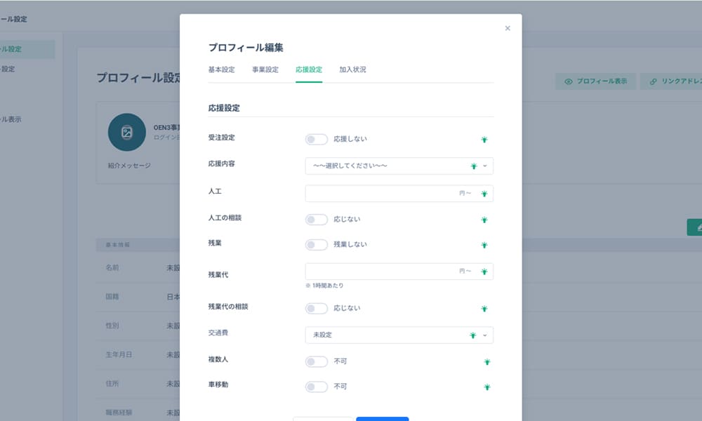This screenshot has width=702, height=421.
Task: Enable the 受注設定 toggle switch
Action: click(317, 139)
